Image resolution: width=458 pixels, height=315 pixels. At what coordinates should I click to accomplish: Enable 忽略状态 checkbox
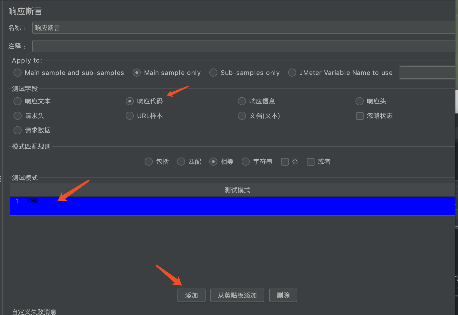(360, 116)
